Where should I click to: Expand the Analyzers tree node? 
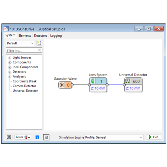click(x=10, y=77)
